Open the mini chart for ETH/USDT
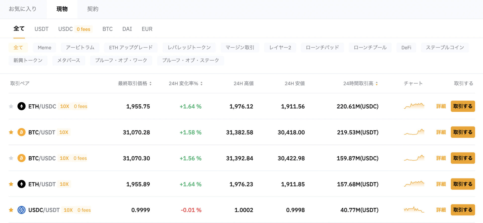483x223 pixels. (x=414, y=184)
